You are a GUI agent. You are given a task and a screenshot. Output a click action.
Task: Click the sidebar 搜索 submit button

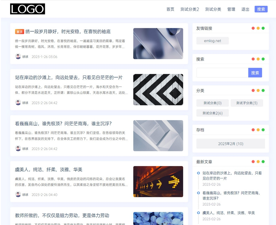click(255, 73)
